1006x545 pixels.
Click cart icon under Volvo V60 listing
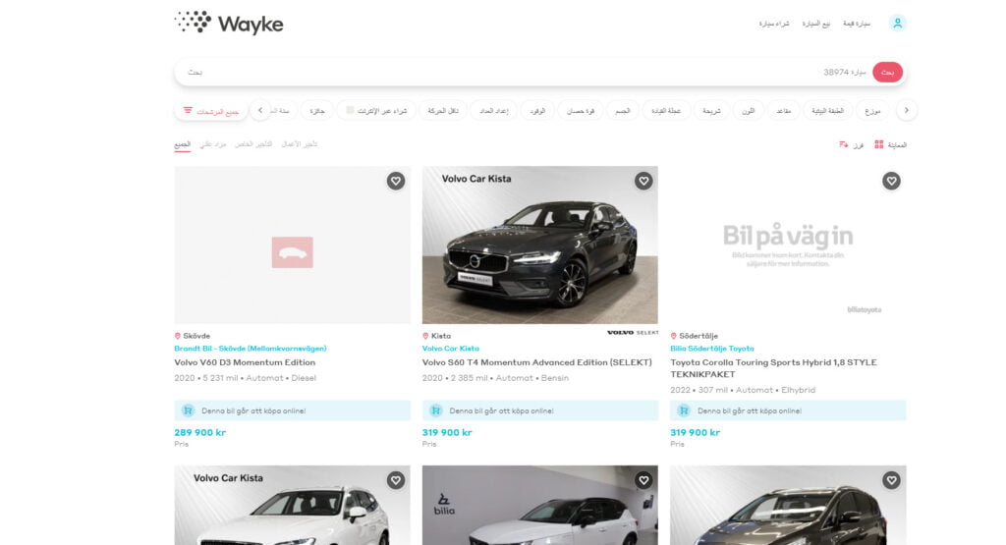[188, 410]
